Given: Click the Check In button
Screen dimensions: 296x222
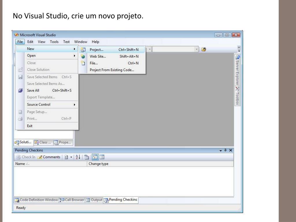Looking at the screenshot, I should tap(26, 157).
